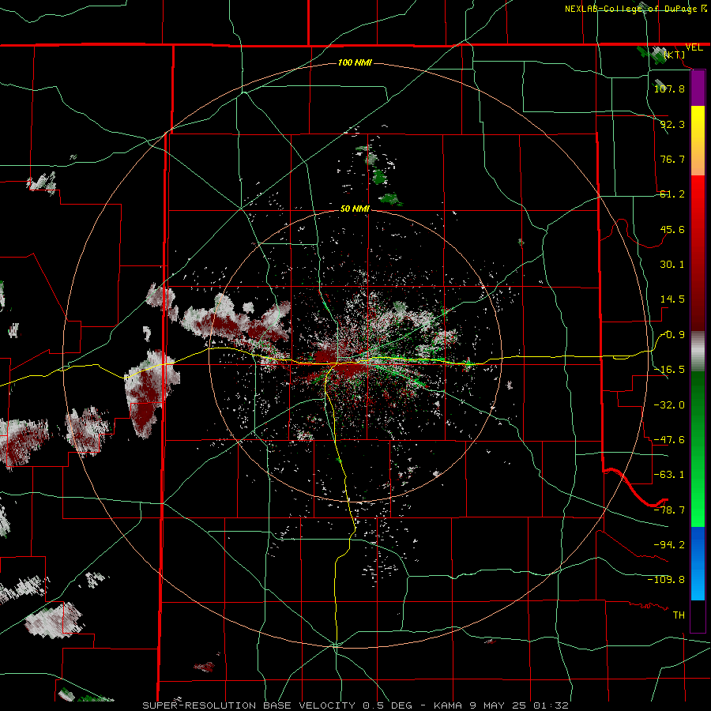Click the [KT] units label
The height and width of the screenshot is (711, 711).
(675, 55)
